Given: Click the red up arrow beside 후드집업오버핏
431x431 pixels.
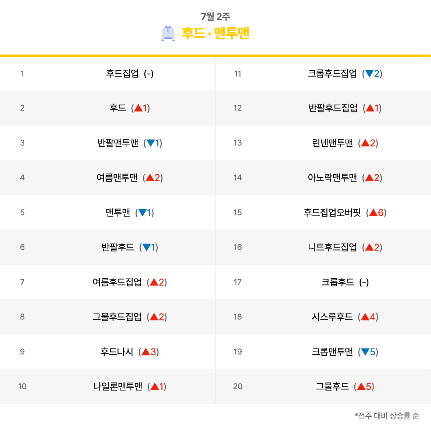Looking at the screenshot, I should 373,213.
